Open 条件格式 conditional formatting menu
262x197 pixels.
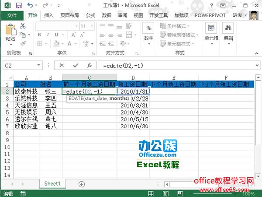click(174, 26)
